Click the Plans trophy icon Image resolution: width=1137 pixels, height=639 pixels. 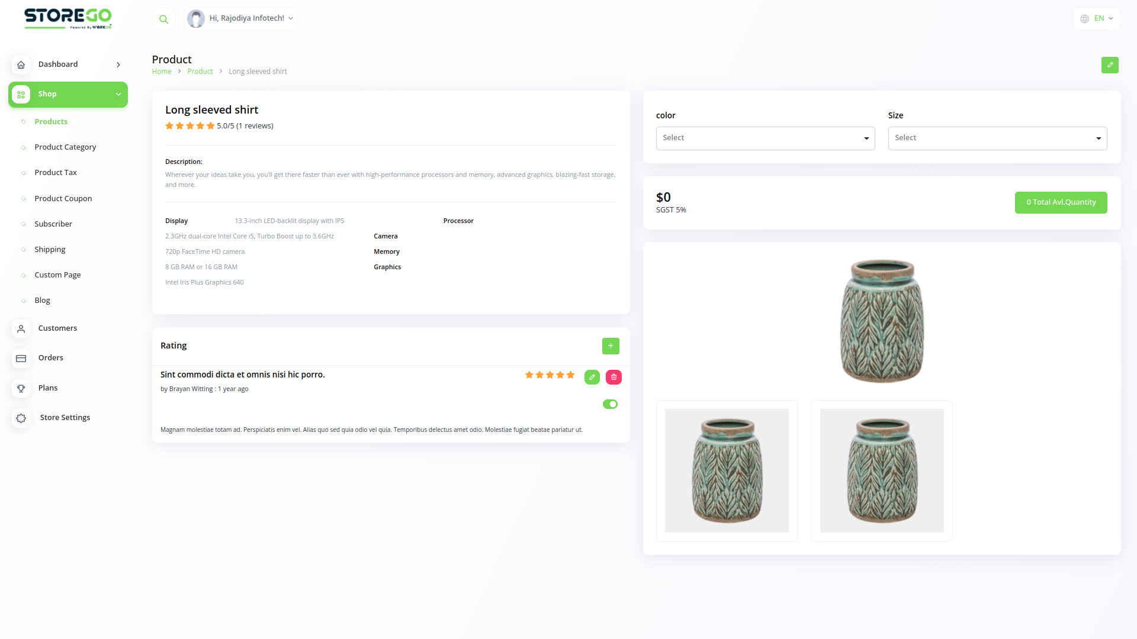[x=21, y=389]
